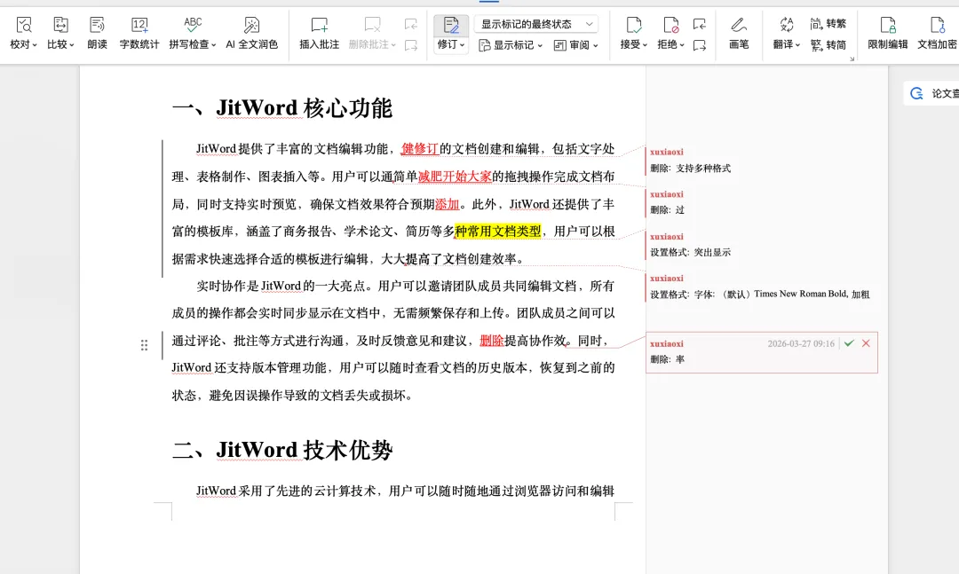Click the paragraph drag handle in the left margin
This screenshot has width=959, height=574.
(x=145, y=345)
